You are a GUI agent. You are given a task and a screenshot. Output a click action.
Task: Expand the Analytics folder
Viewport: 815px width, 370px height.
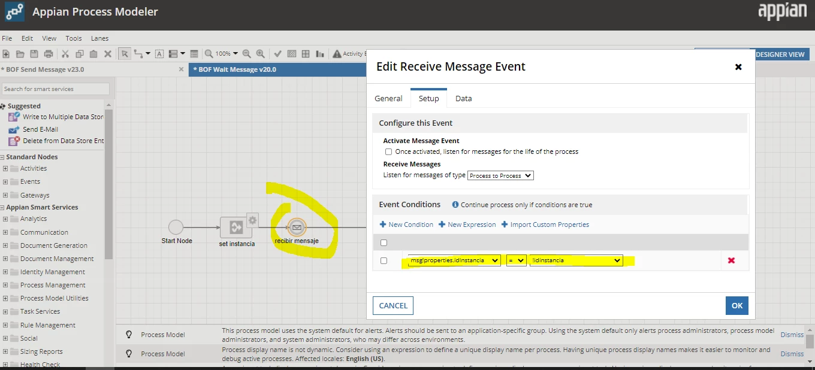click(5, 219)
